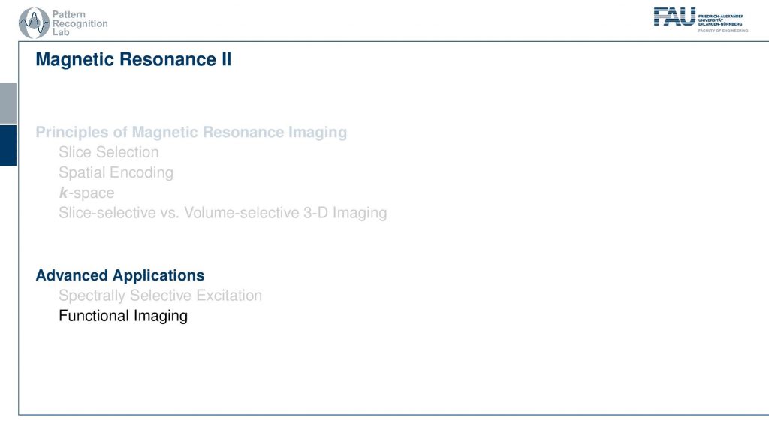Click the Friedrich-Alexander Universität Erlangen-Nürnberg text

point(720,19)
